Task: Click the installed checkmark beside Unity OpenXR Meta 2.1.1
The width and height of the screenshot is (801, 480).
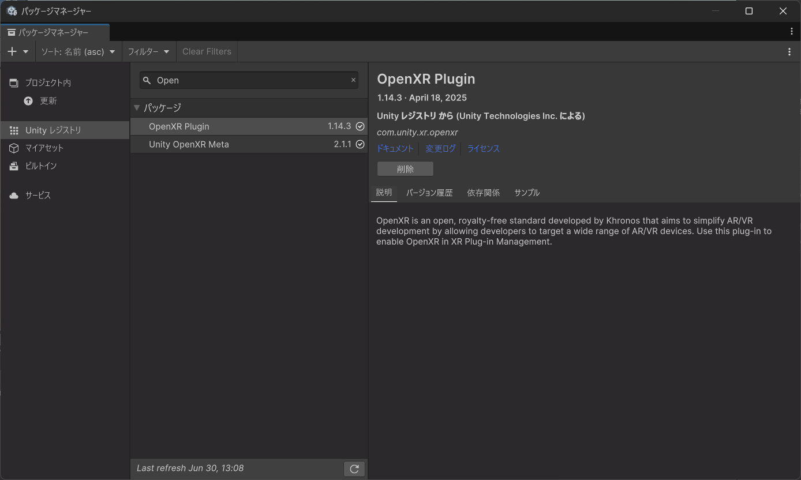Action: (x=360, y=144)
